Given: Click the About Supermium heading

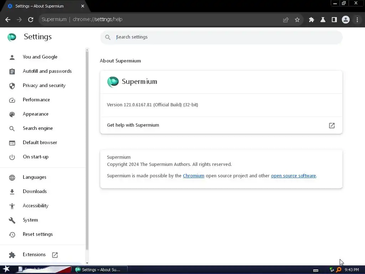Looking at the screenshot, I should click(x=120, y=61).
